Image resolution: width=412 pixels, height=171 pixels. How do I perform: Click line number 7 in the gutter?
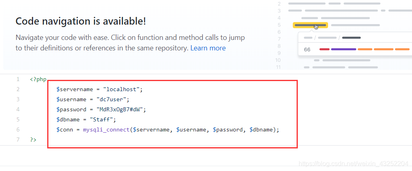click(x=18, y=140)
